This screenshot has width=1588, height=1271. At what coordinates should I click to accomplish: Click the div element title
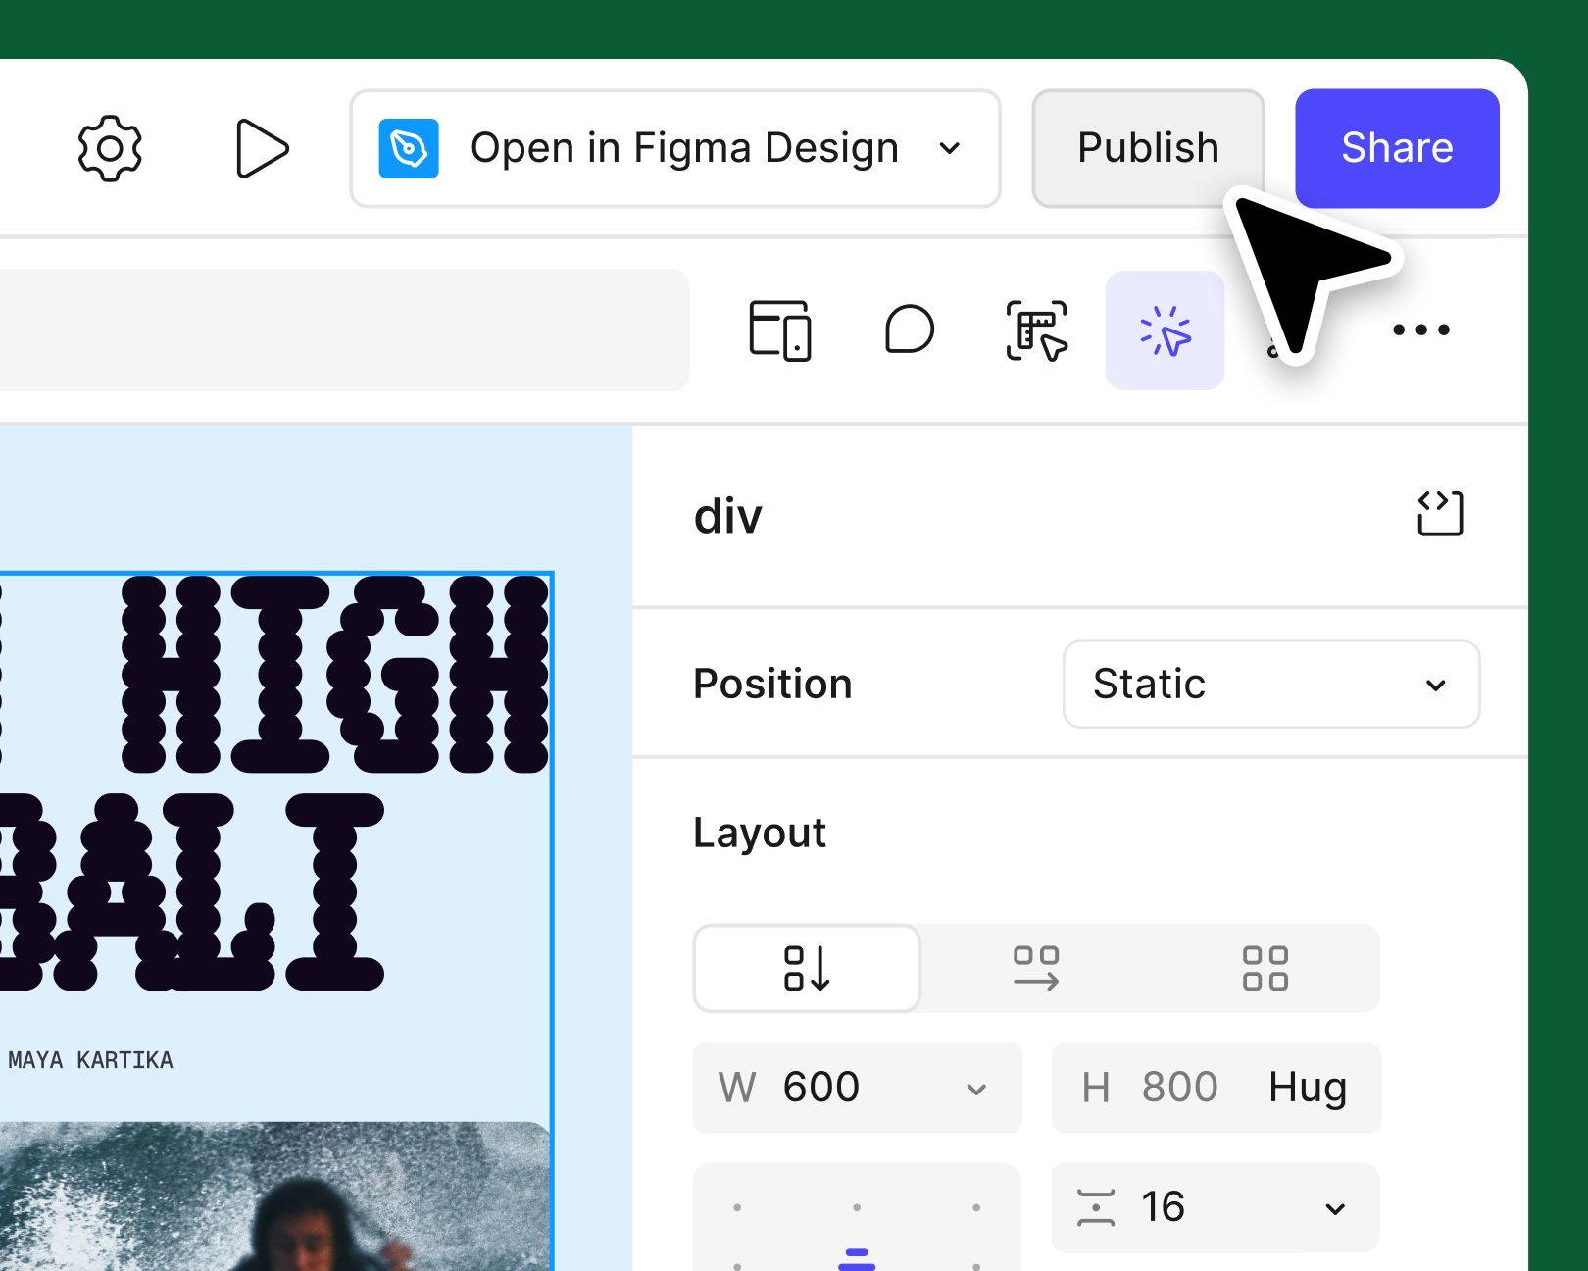(x=727, y=516)
